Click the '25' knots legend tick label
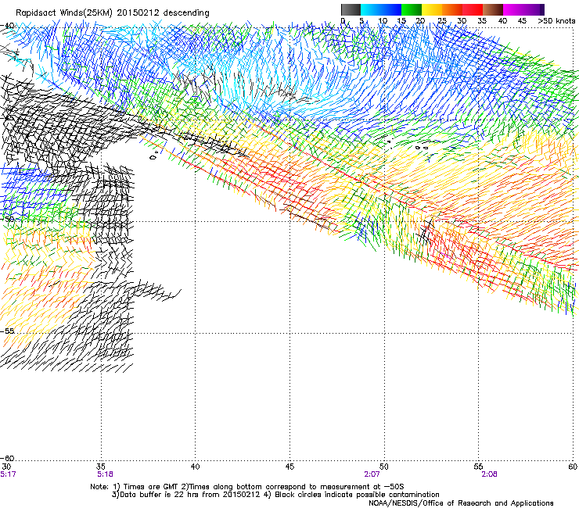The height and width of the screenshot is (508, 579). click(x=442, y=20)
